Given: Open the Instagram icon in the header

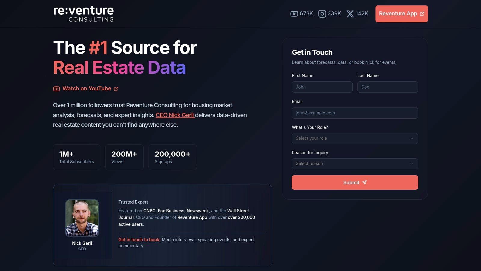Looking at the screenshot, I should pyautogui.click(x=322, y=14).
